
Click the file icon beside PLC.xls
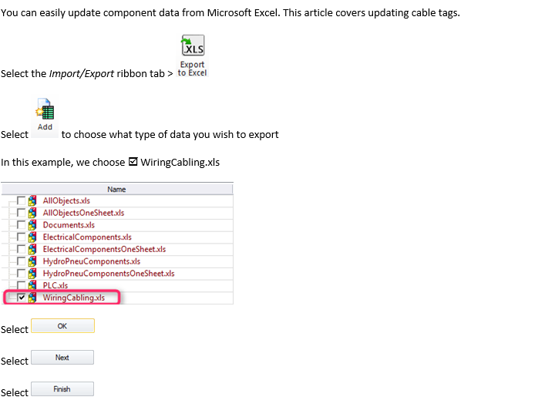coord(32,285)
